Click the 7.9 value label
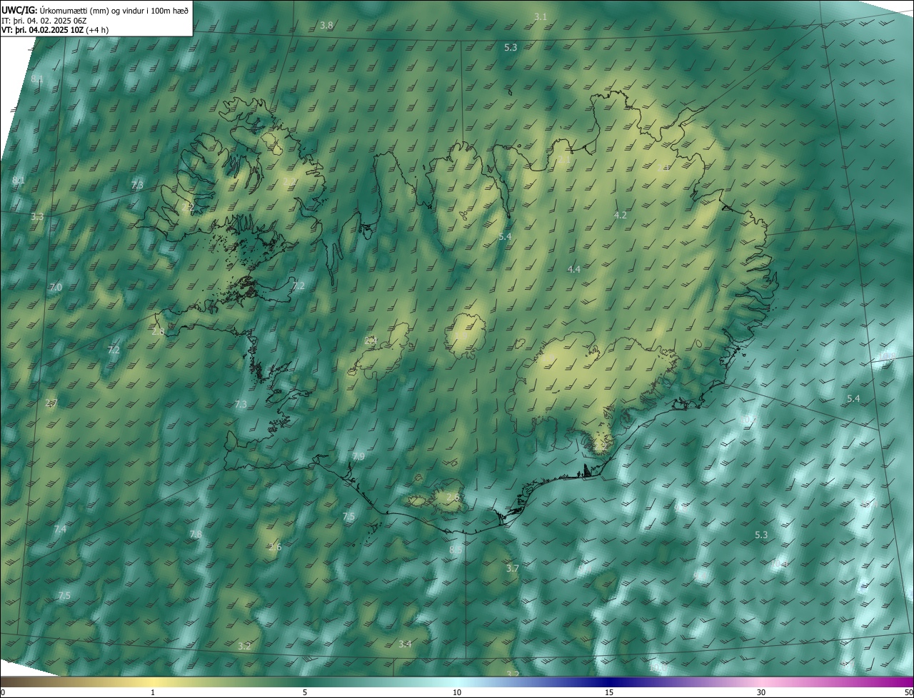This screenshot has height=698, width=914. tap(358, 456)
